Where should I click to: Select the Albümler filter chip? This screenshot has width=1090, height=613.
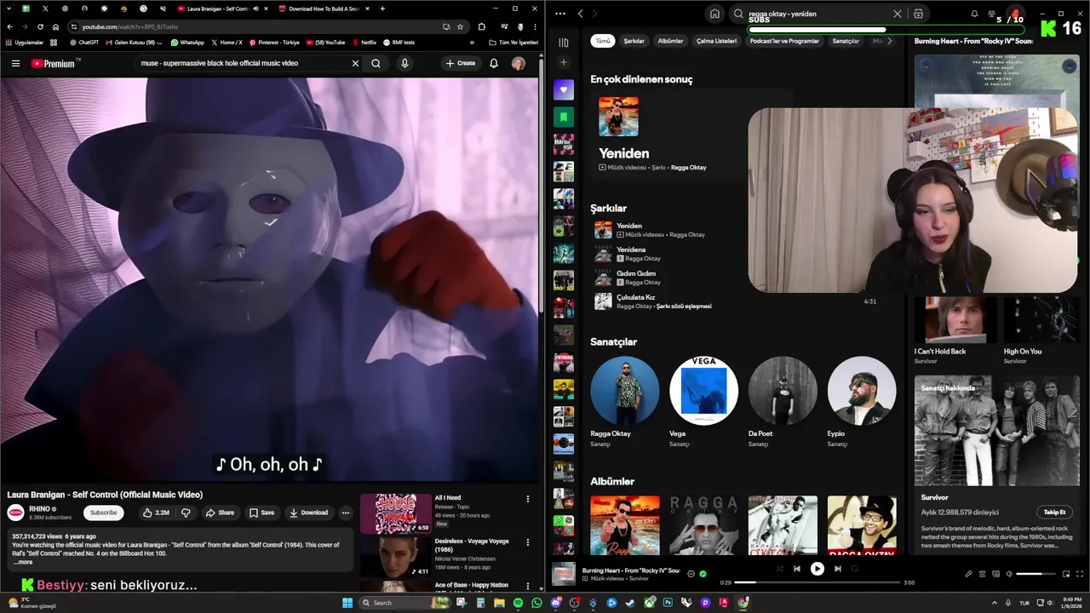pos(670,41)
